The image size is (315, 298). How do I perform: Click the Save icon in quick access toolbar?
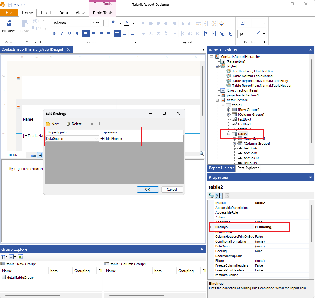click(10, 5)
